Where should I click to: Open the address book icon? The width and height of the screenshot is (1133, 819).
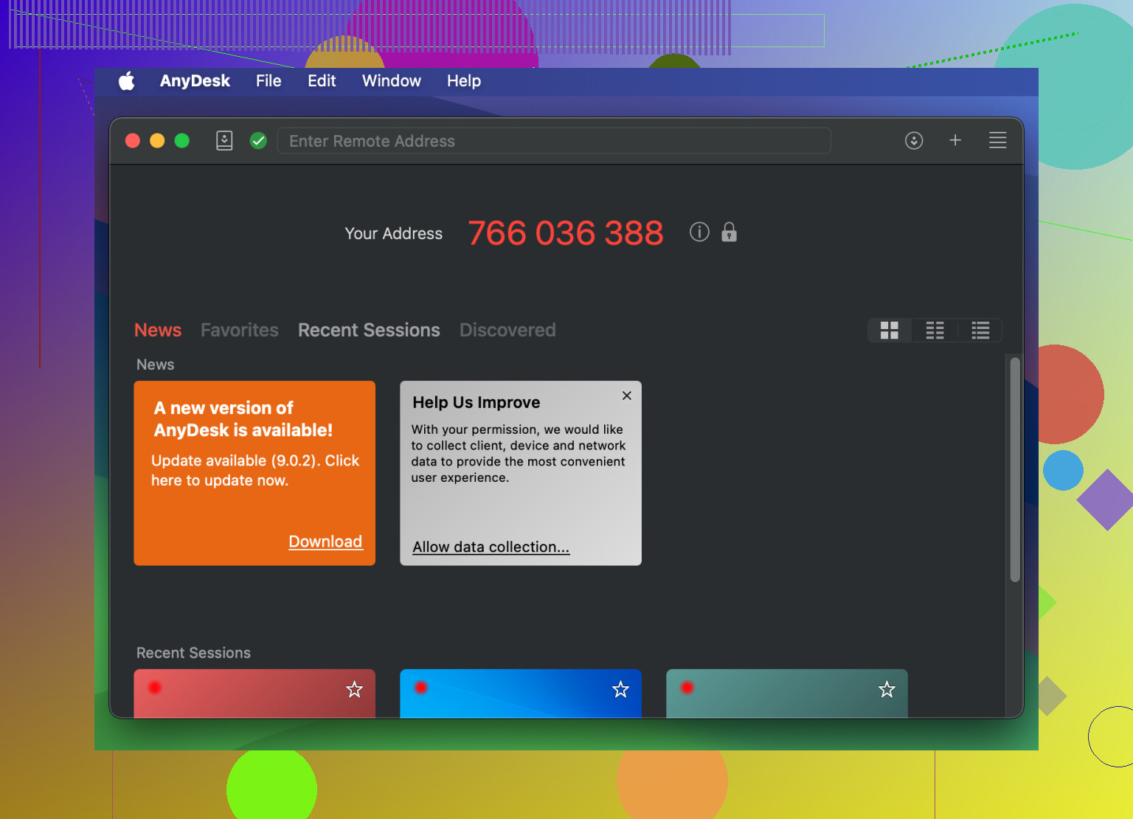pyautogui.click(x=224, y=140)
